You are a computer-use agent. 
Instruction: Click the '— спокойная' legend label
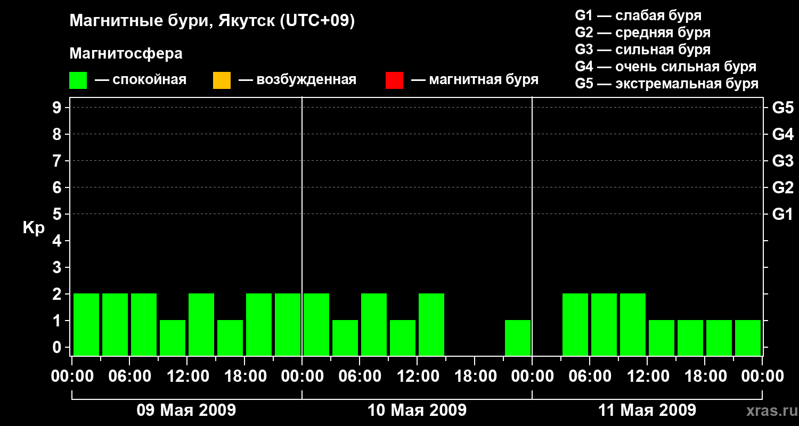pyautogui.click(x=141, y=80)
